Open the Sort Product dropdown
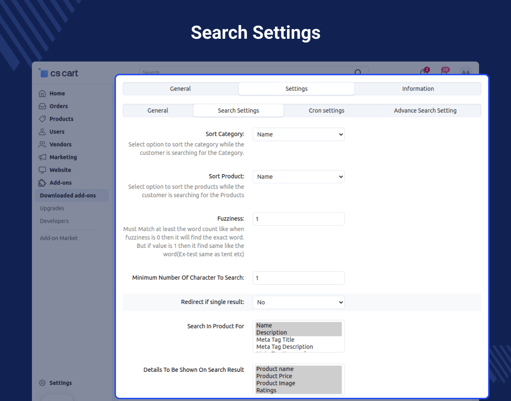The width and height of the screenshot is (511, 401). (298, 177)
